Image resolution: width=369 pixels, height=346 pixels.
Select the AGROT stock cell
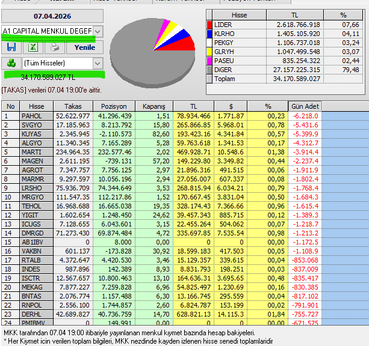[37, 170]
